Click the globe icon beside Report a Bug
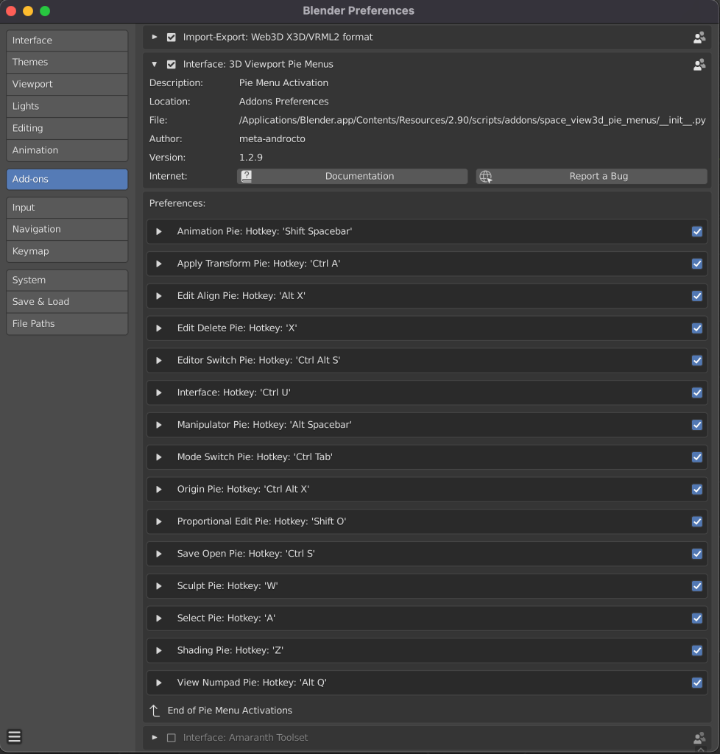 point(486,176)
